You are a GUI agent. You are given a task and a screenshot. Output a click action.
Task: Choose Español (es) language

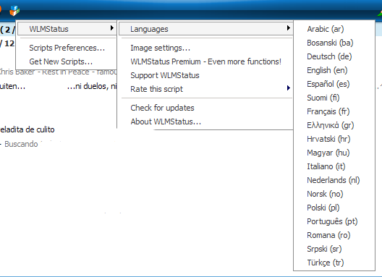pos(334,84)
